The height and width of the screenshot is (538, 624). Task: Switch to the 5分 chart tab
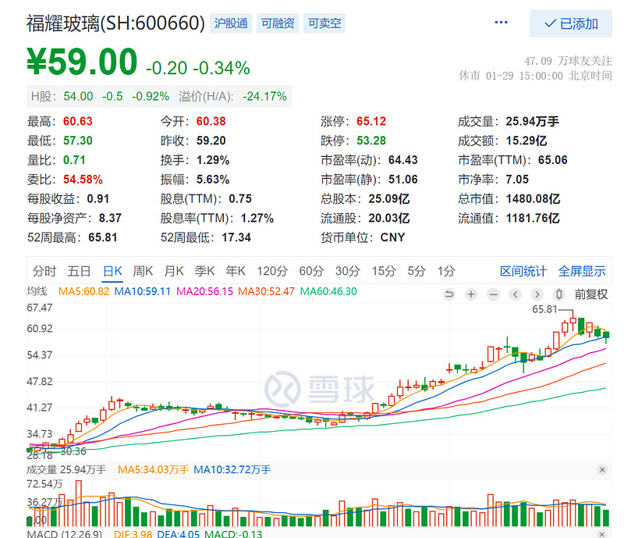tap(417, 272)
